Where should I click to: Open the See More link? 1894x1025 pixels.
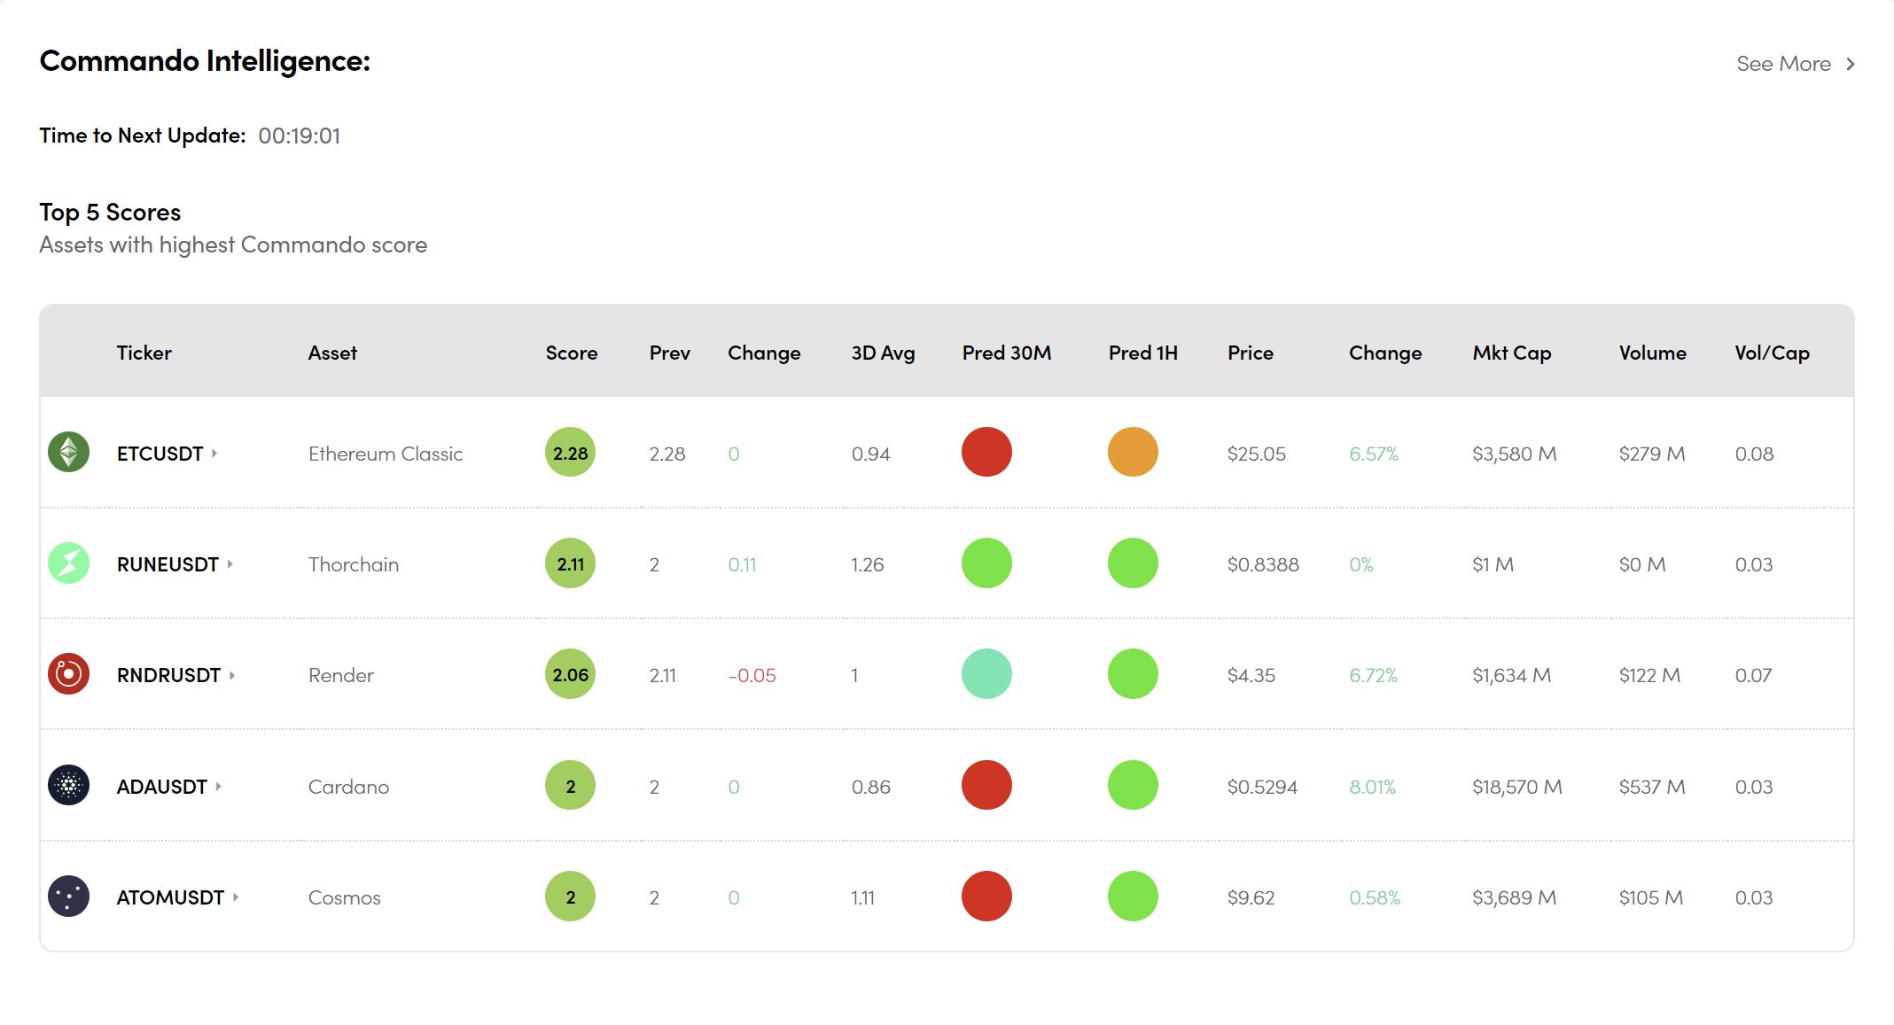pyautogui.click(x=1794, y=64)
